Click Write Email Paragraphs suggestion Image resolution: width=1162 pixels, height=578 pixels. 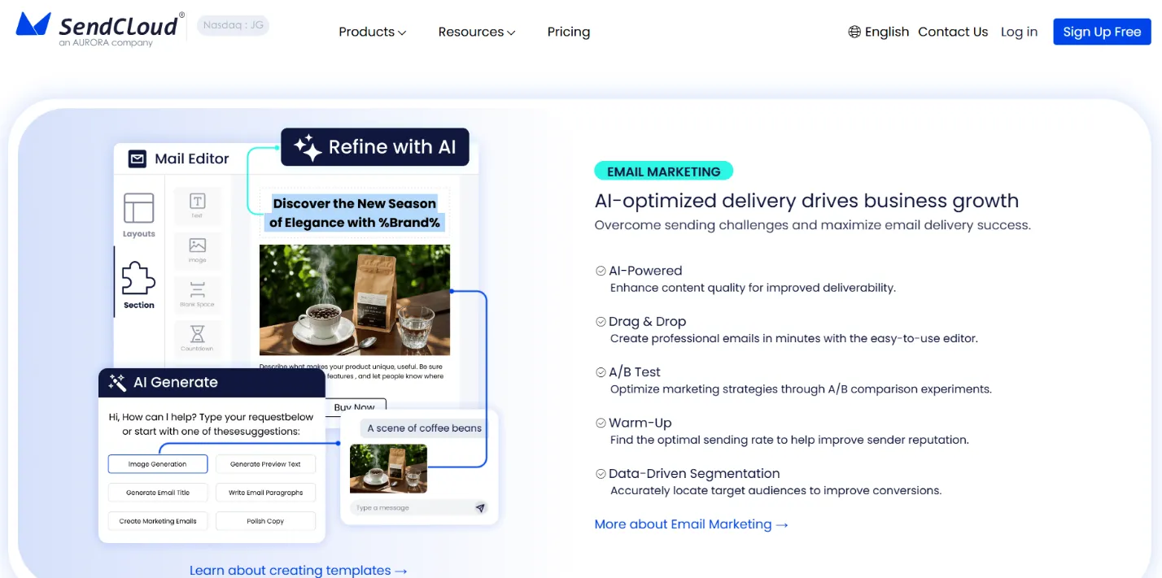point(265,493)
